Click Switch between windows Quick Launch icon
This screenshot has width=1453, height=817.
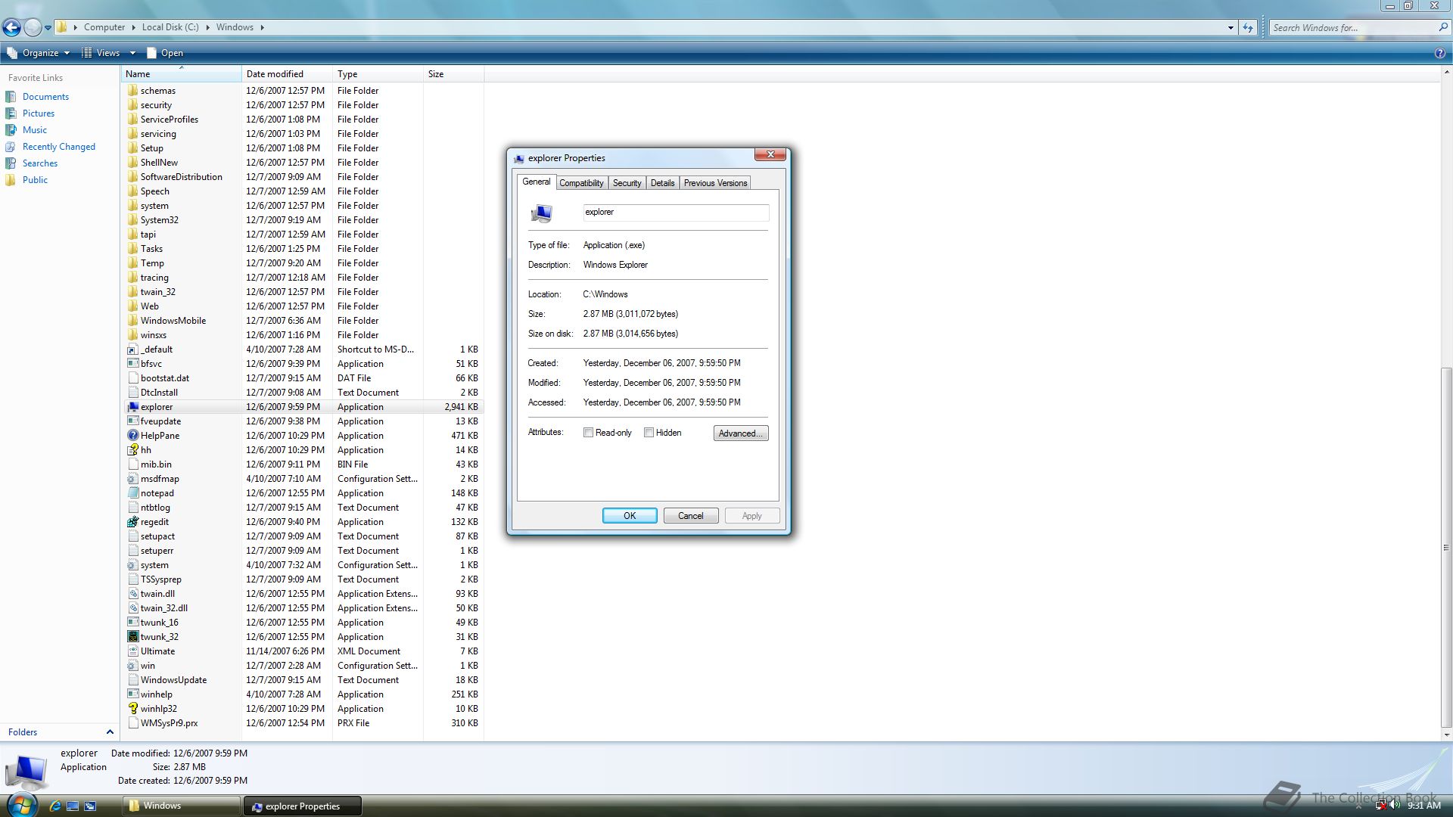tap(90, 806)
